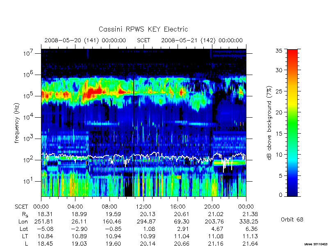Click the longitude value "251.81"
This screenshot has width=328, height=246.
pos(43,221)
